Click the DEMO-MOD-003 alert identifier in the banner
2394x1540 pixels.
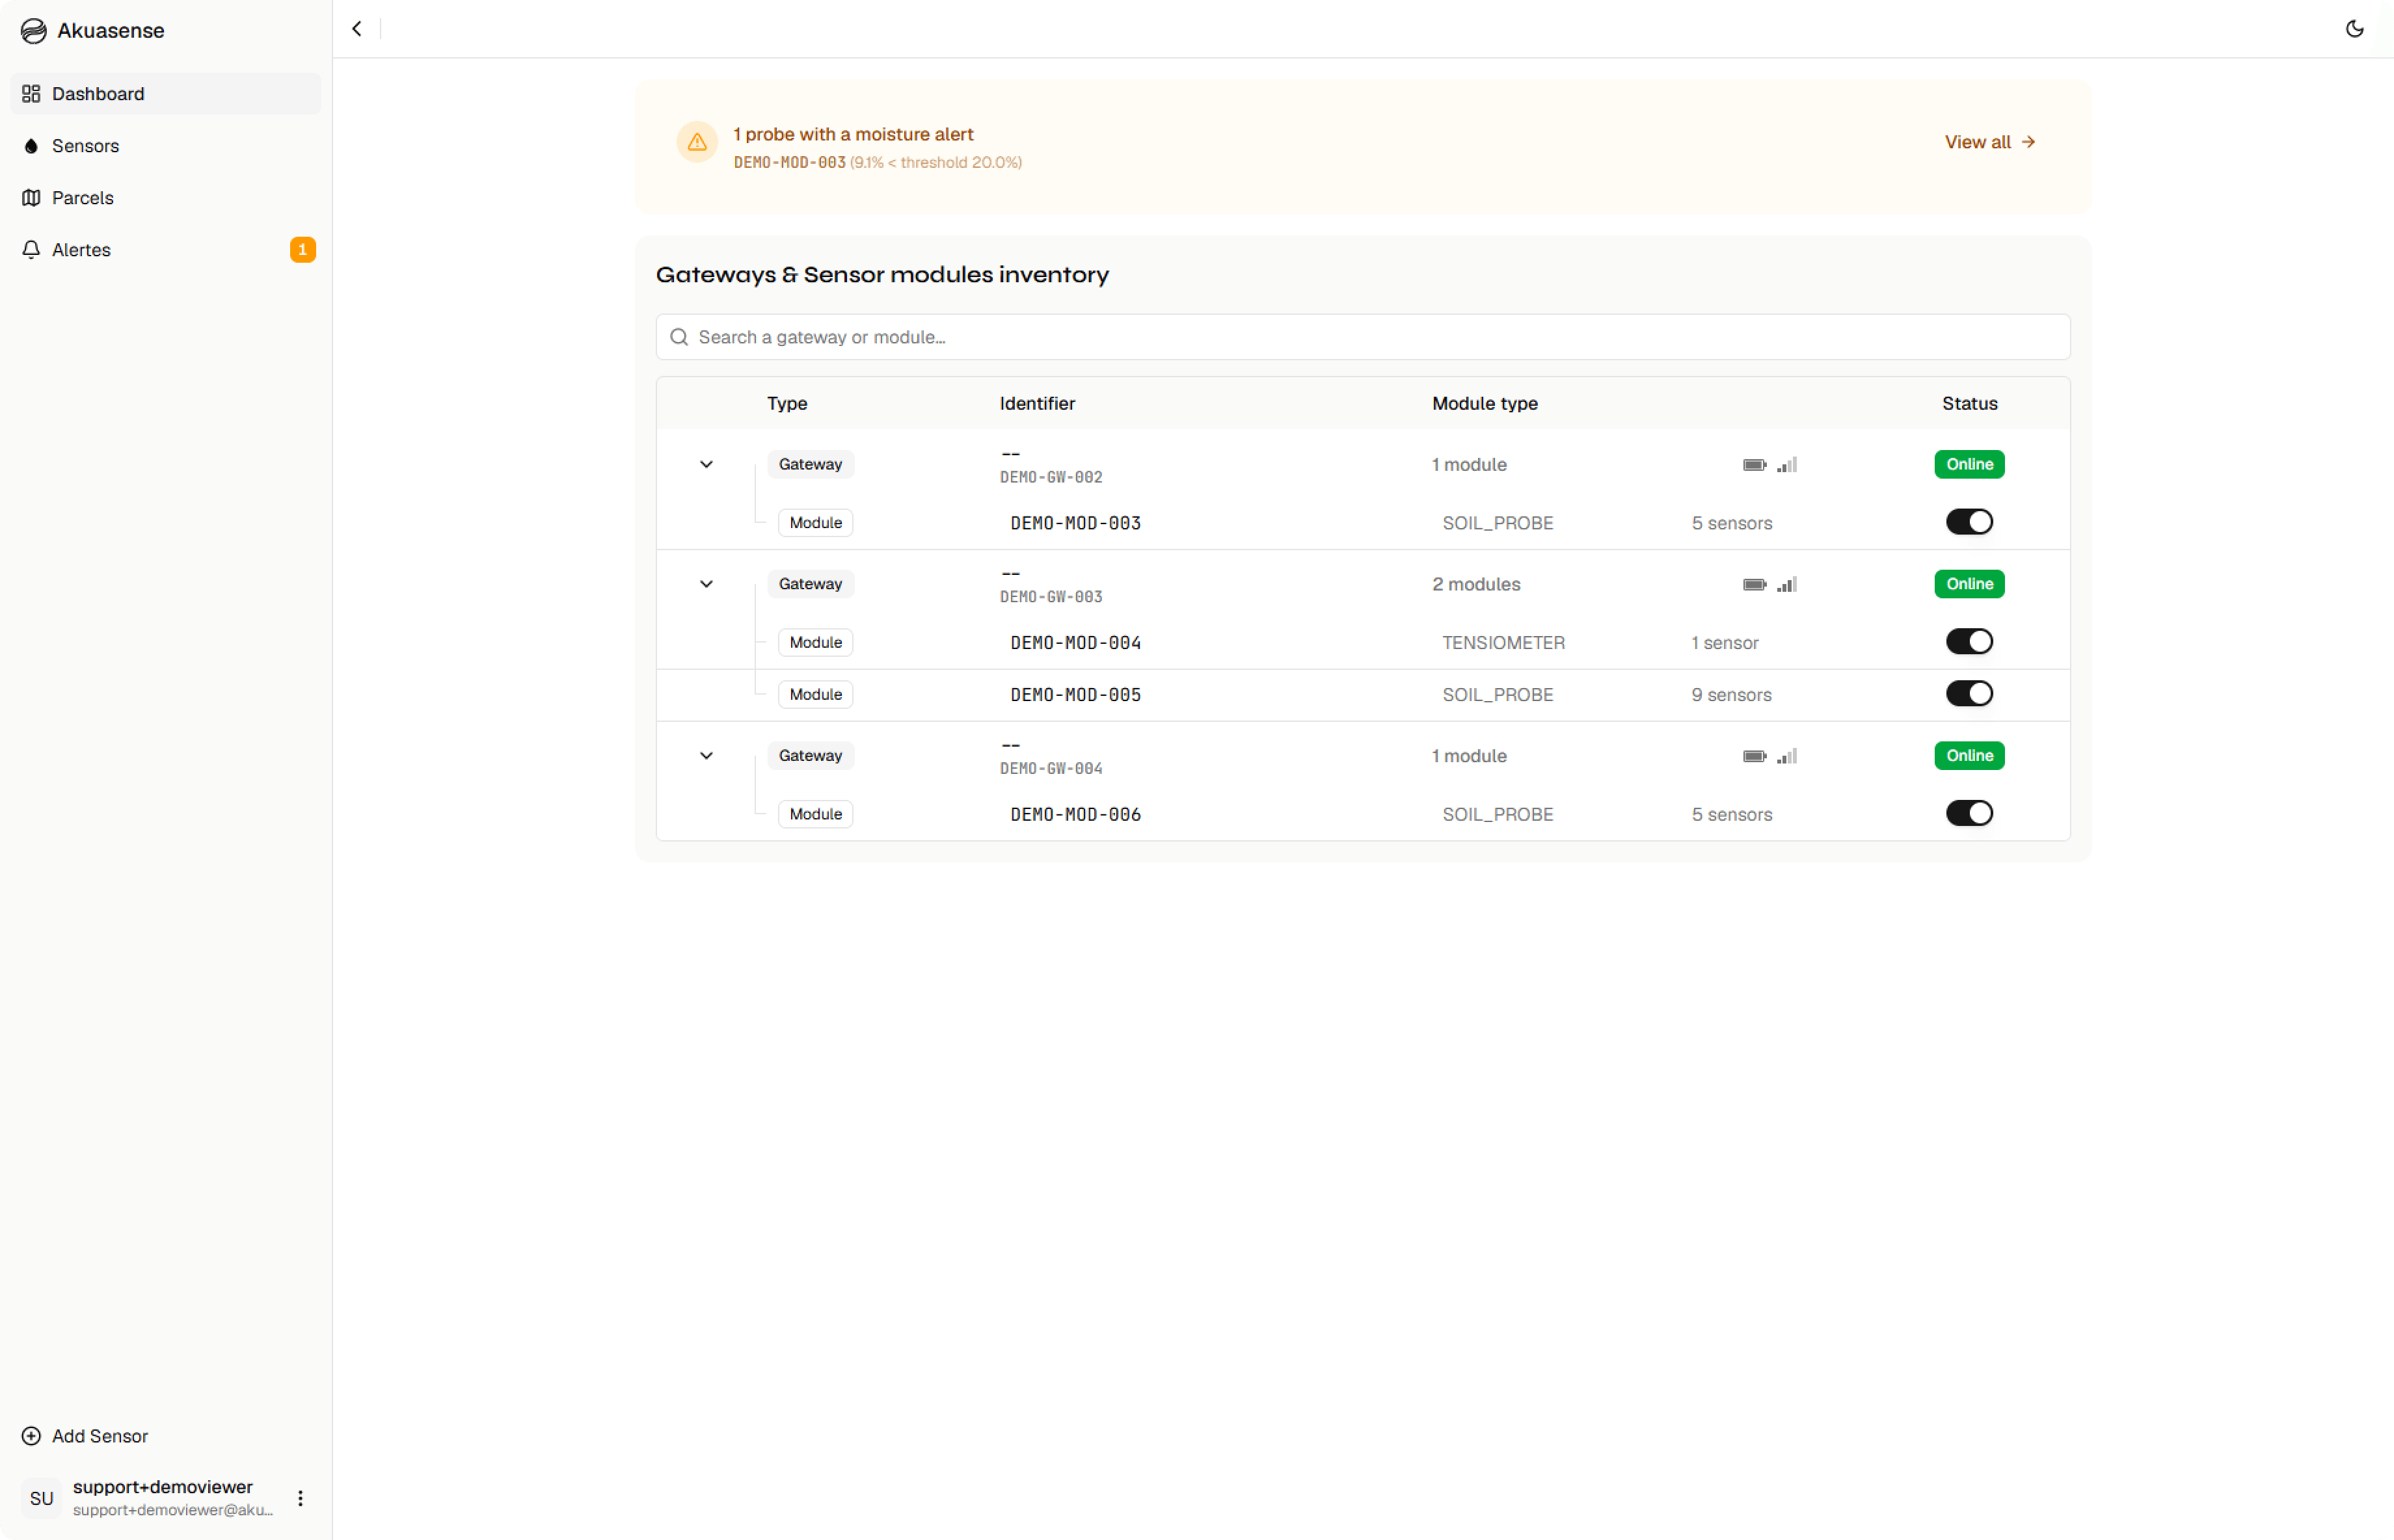[x=789, y=162]
